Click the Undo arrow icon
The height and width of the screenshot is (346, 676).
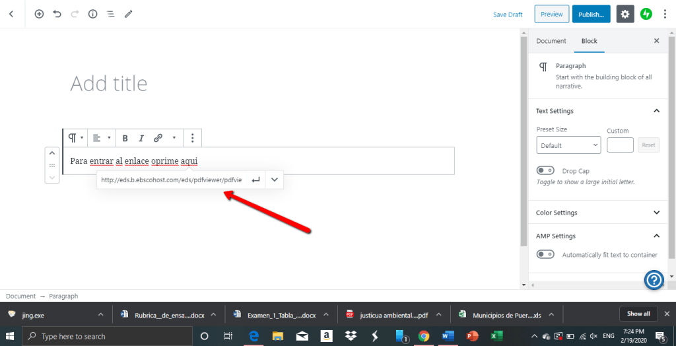[x=57, y=14]
